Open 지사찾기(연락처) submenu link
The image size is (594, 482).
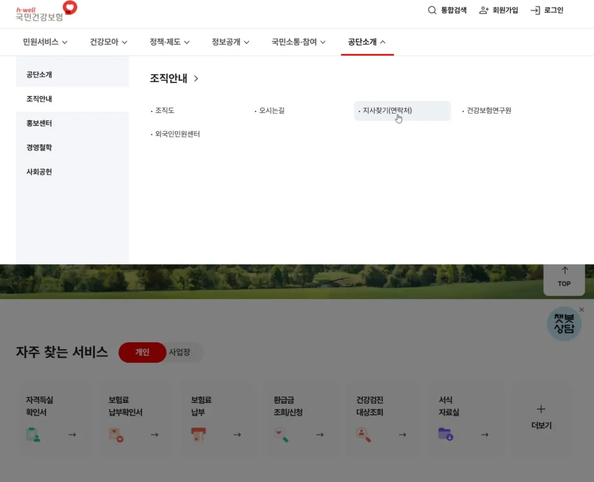pos(403,111)
